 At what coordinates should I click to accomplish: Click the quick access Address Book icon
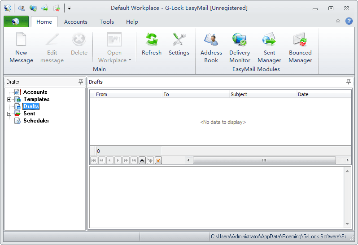coord(21,8)
